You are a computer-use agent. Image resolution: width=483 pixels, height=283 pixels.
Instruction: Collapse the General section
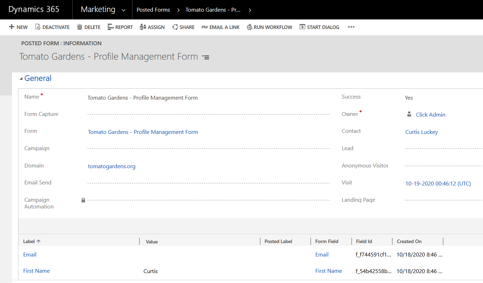[x=22, y=78]
